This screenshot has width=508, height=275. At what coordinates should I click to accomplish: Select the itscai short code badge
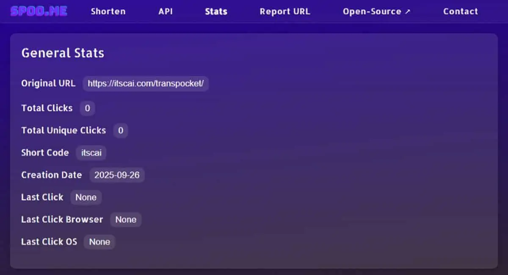point(91,153)
